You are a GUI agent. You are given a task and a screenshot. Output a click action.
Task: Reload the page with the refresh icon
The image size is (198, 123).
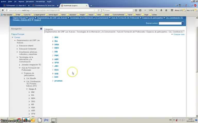pyautogui.click(x=99, y=10)
